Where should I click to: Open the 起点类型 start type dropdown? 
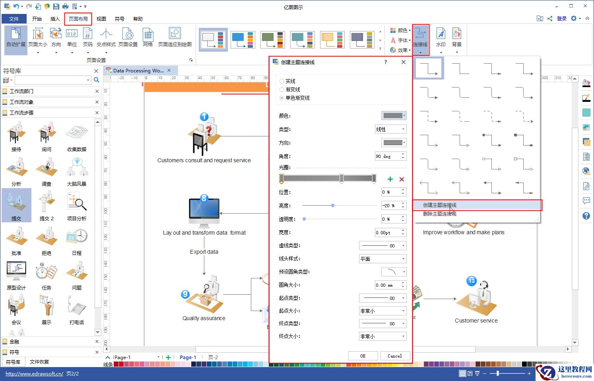coord(383,298)
